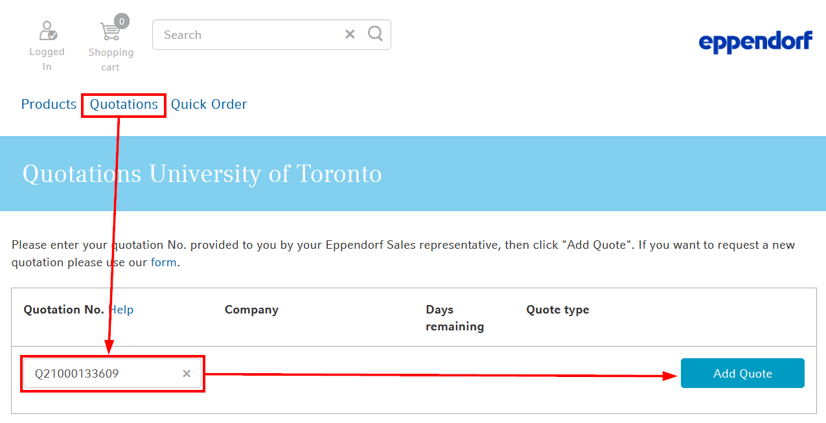
Task: Click the Days remaining column header
Action: point(454,318)
